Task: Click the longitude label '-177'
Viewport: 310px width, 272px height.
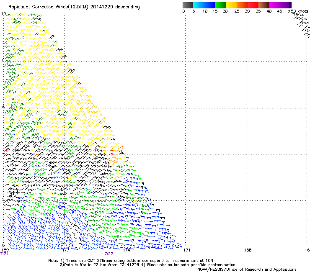Action: point(64,250)
